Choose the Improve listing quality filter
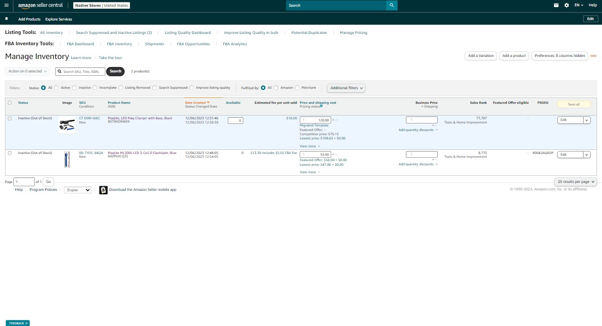This screenshot has width=602, height=326. point(192,88)
